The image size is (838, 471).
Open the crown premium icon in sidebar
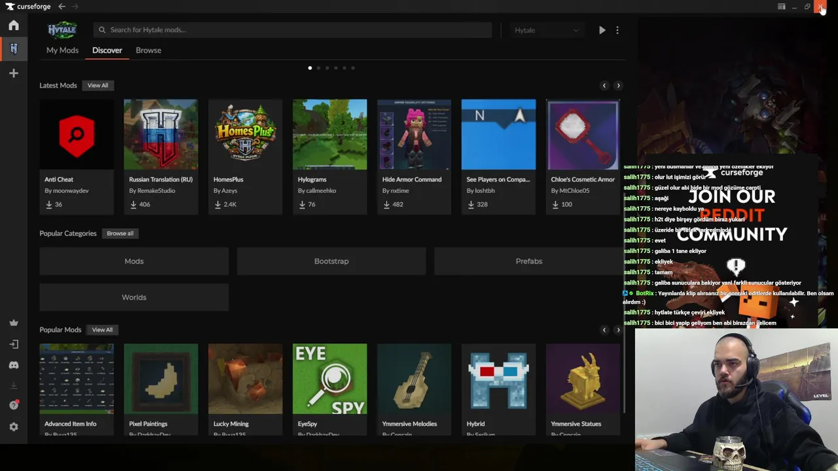[x=14, y=323]
